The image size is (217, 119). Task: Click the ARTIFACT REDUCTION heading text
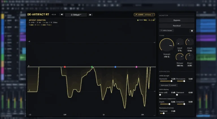coord(37,20)
